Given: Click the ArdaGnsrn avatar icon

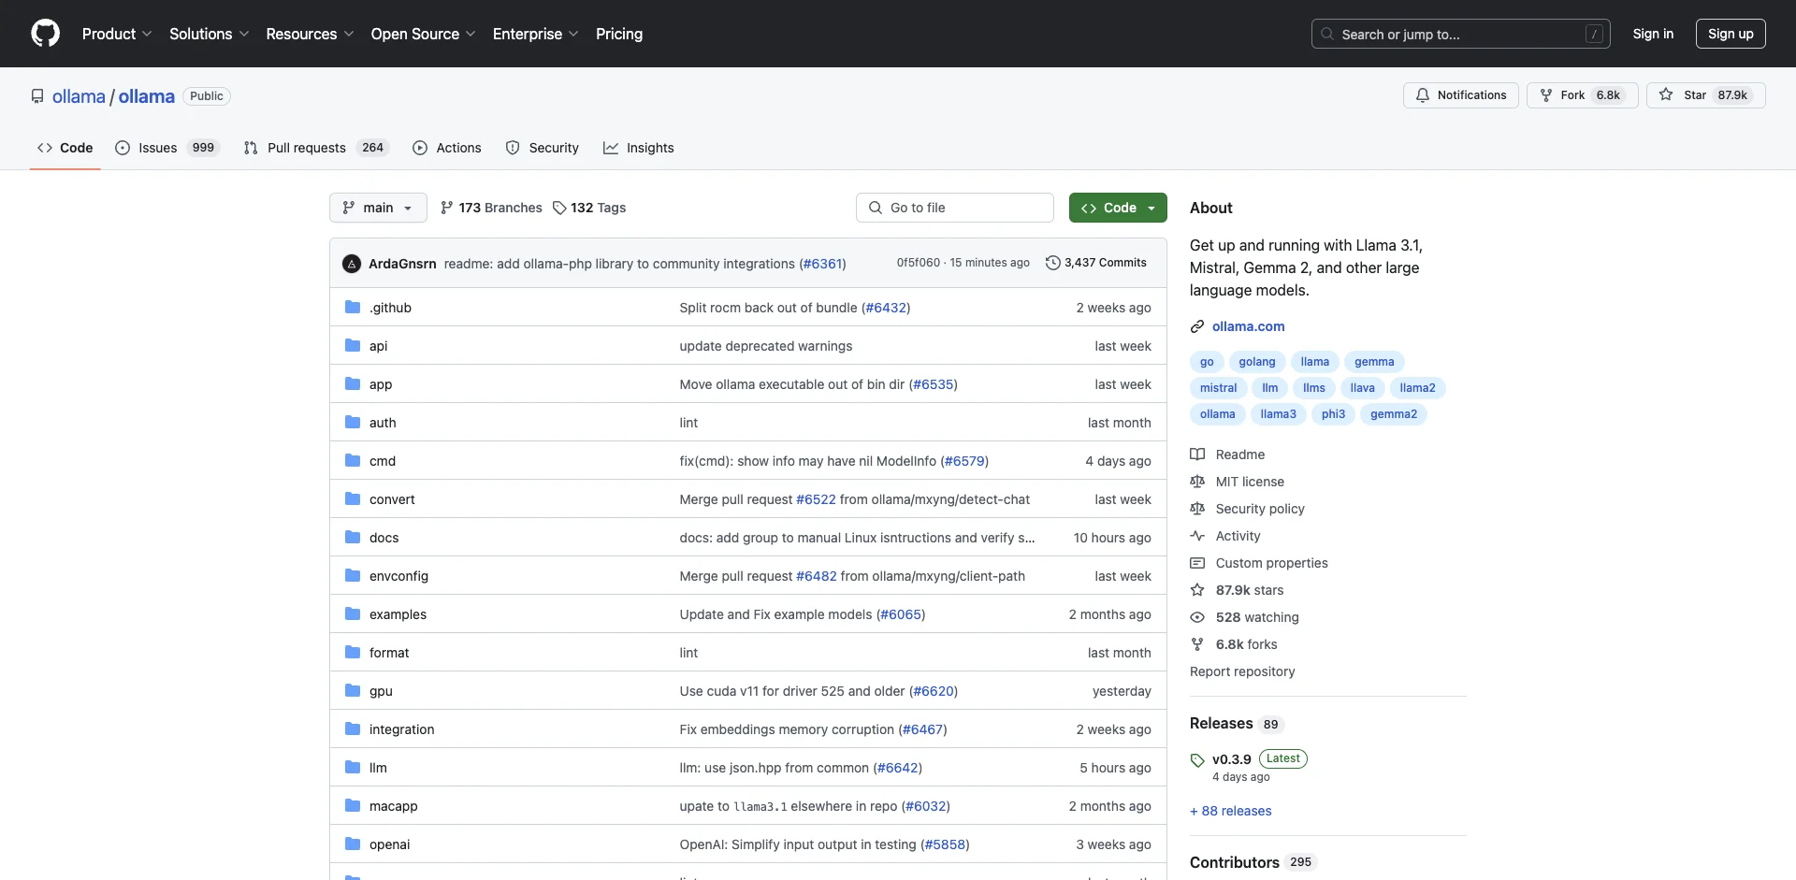Looking at the screenshot, I should coord(352,264).
